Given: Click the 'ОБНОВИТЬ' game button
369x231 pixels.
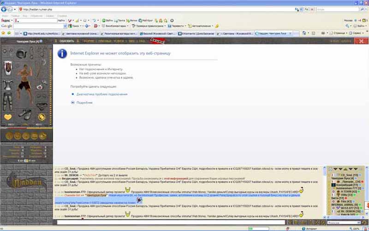Looking at the screenshot, I should (x=67, y=41).
